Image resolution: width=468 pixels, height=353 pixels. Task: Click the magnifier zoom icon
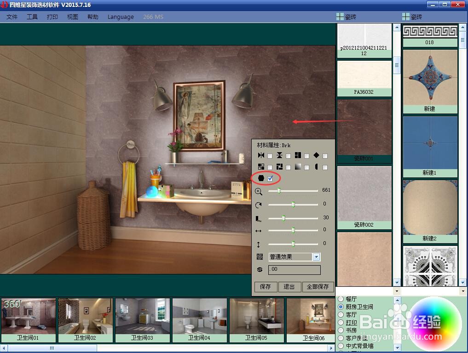click(259, 192)
